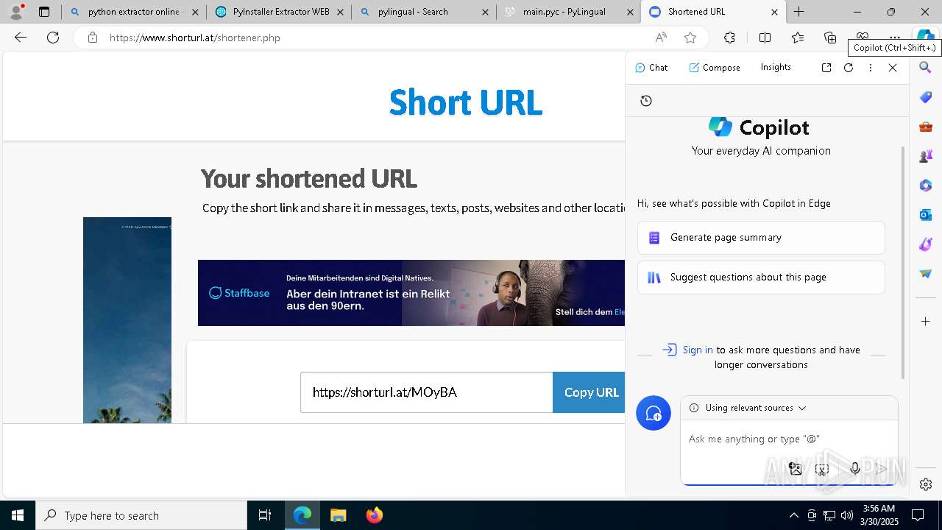Open Read aloud icon in address bar
Screen dimensions: 942x530
click(661, 38)
